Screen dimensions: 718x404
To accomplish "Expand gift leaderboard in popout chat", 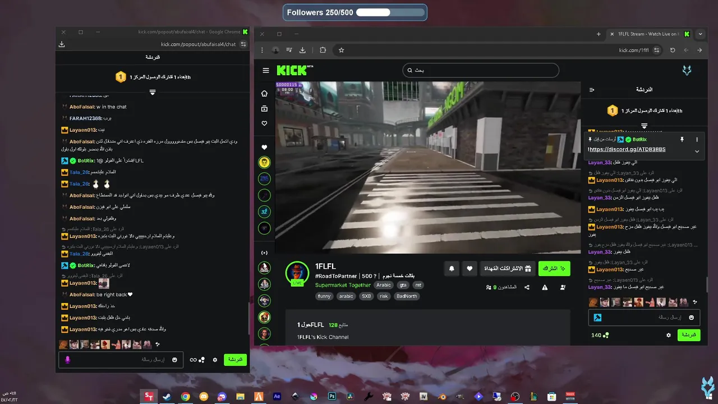I will coord(152,92).
